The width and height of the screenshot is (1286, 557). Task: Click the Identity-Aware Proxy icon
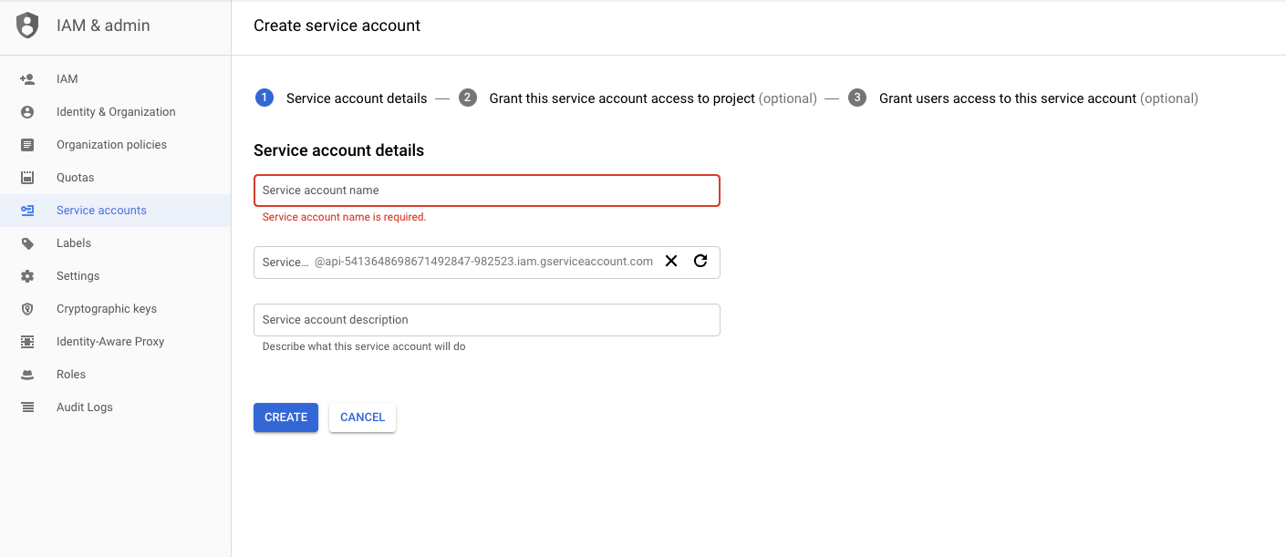click(27, 342)
